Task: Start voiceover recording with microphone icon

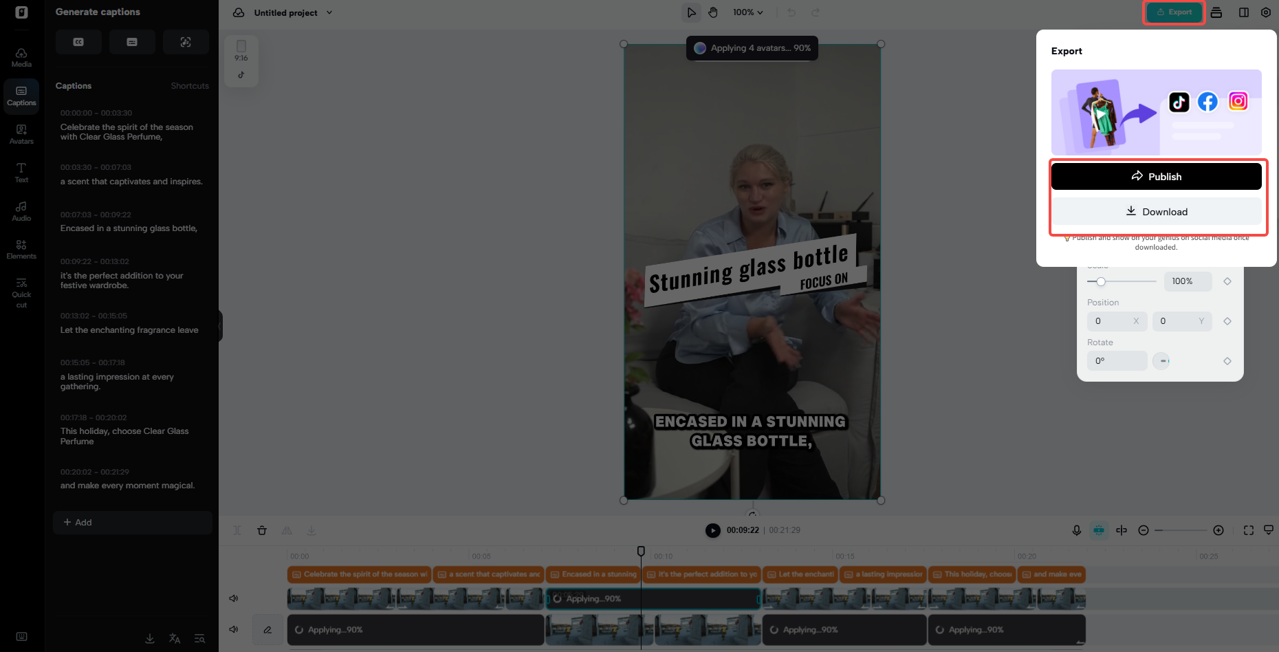Action: point(1077,530)
